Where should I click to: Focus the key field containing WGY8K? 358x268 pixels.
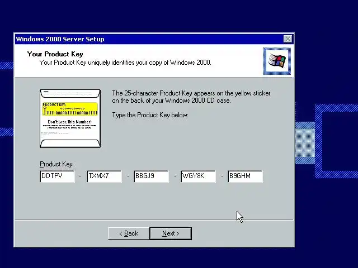point(198,176)
